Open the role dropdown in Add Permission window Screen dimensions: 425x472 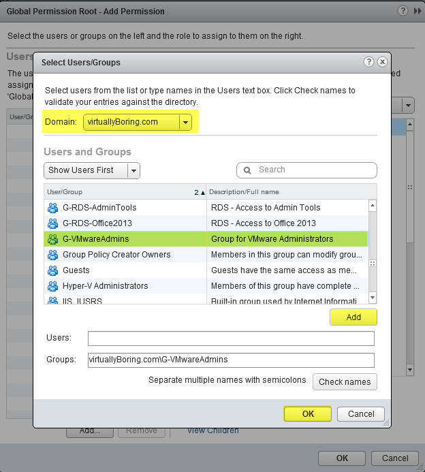408,106
